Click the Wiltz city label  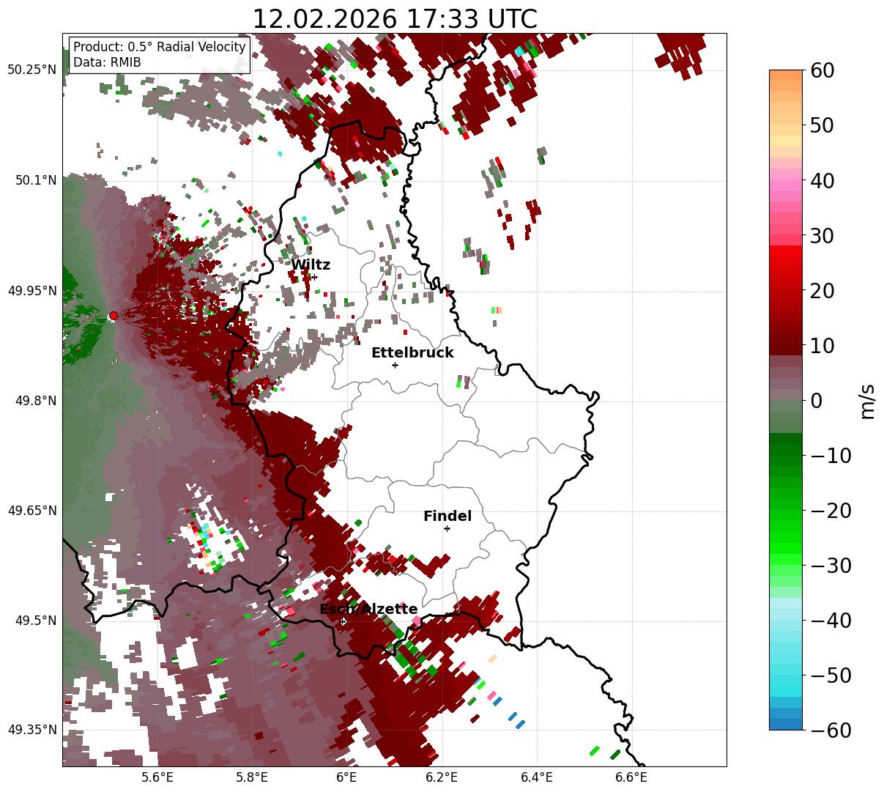[311, 264]
